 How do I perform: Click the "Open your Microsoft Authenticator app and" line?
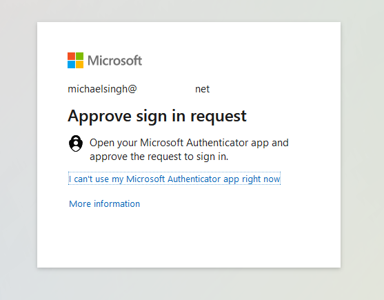point(189,143)
